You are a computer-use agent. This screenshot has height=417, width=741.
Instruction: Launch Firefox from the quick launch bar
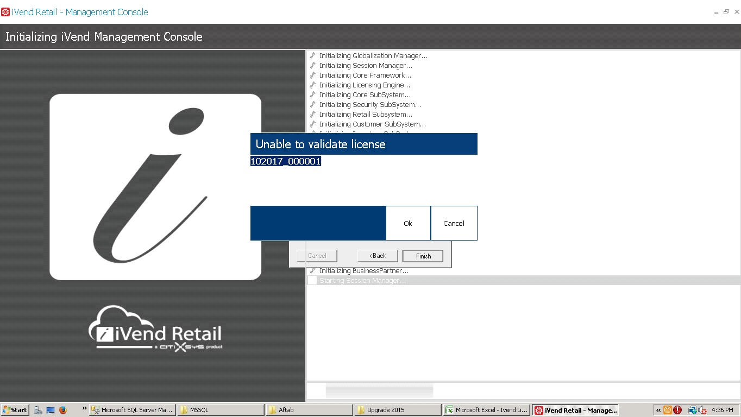[x=63, y=410]
